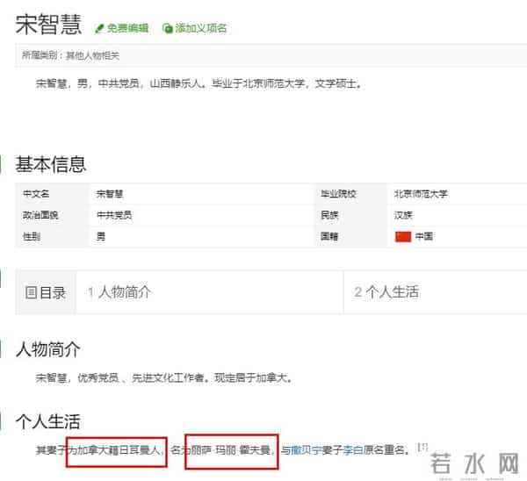The width and height of the screenshot is (527, 481).
Task: Select the page title 宋智慧
Action: [48, 25]
